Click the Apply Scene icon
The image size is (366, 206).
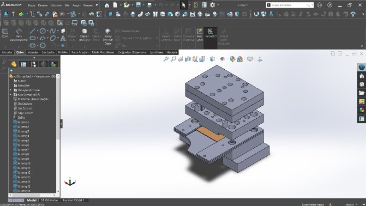240,59
